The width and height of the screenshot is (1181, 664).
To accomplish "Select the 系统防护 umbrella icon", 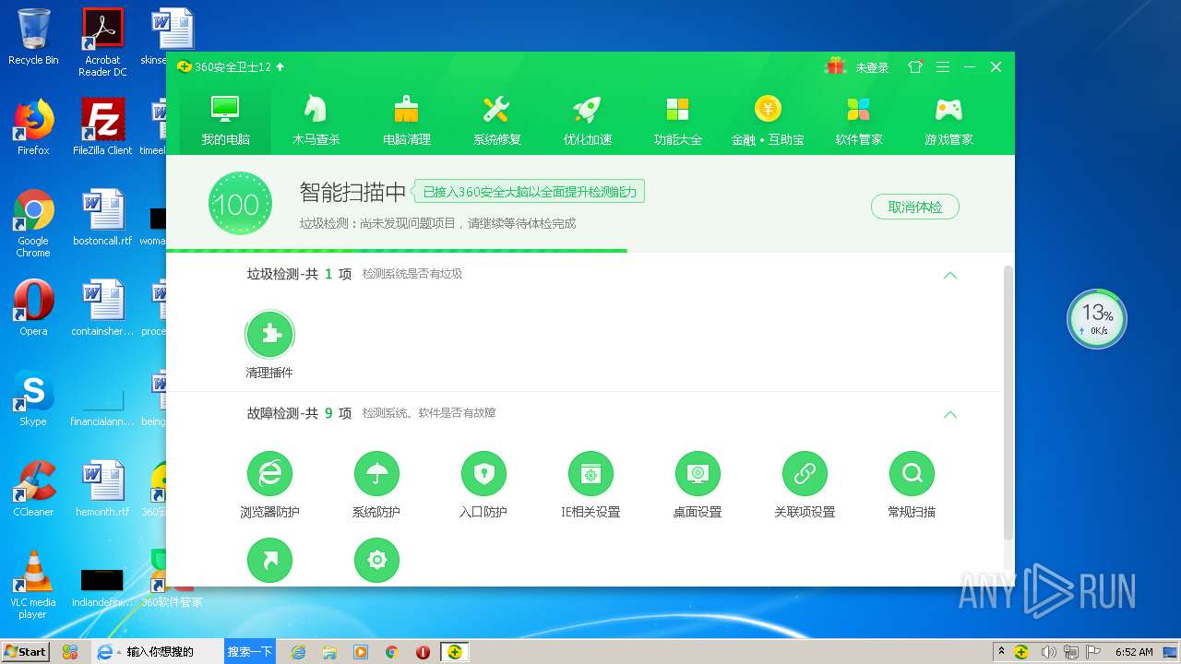I will pos(376,474).
